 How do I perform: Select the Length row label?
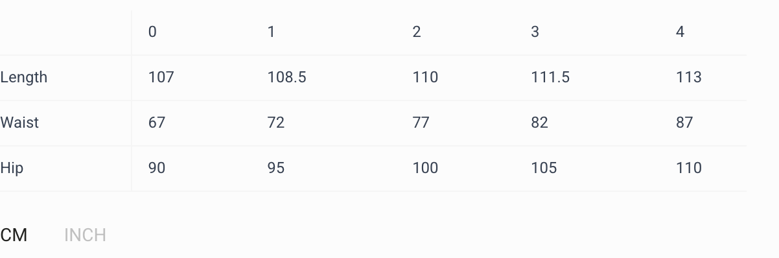click(24, 77)
